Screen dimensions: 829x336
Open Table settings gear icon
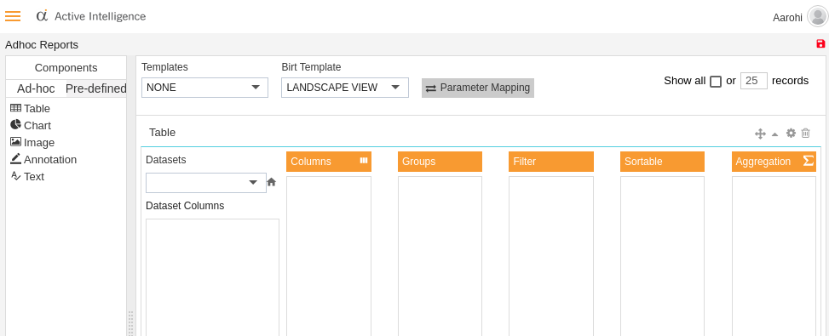791,133
